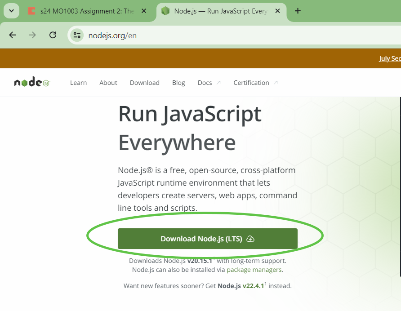Open the July Security banner link

point(390,58)
